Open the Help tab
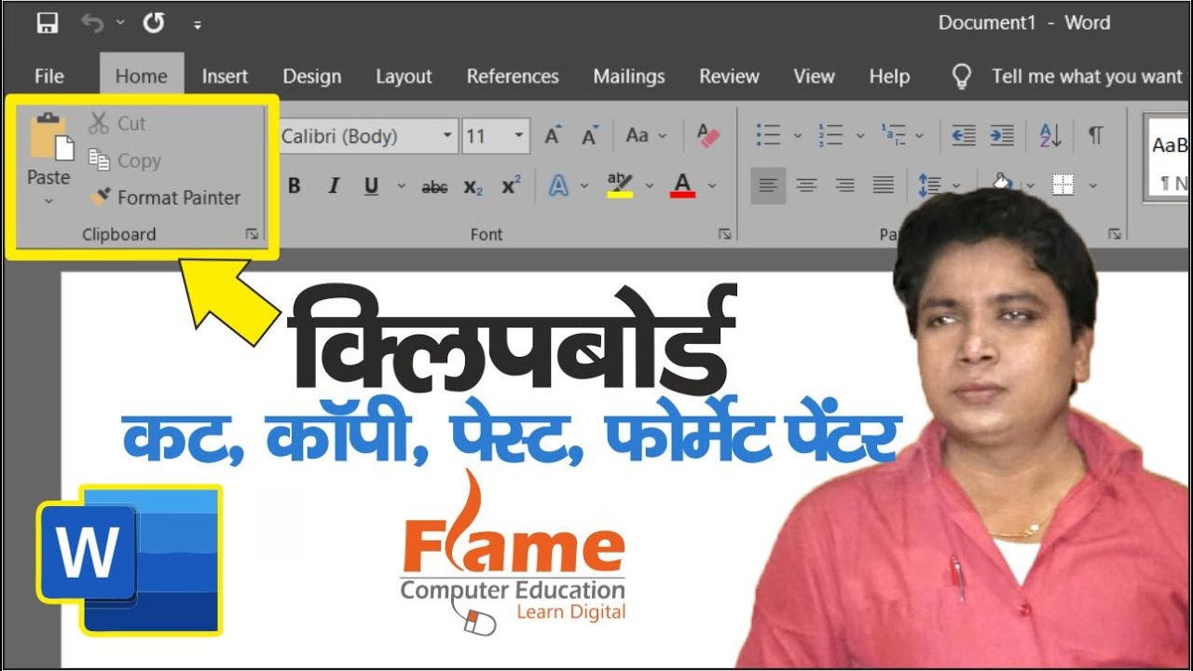1193x671 pixels. tap(889, 76)
